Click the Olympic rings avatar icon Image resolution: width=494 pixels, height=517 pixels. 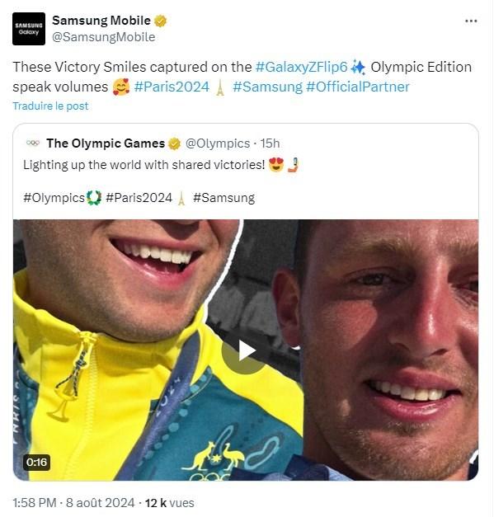(x=33, y=143)
